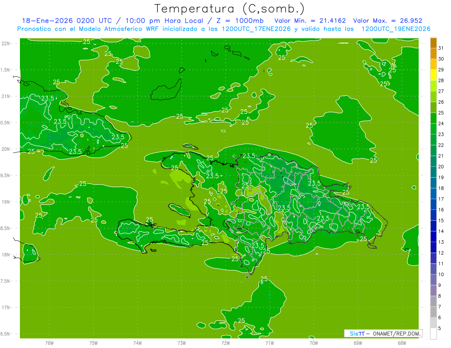451x348 pixels.
Task: Click the '71W' longitude axis label
Action: click(269, 343)
